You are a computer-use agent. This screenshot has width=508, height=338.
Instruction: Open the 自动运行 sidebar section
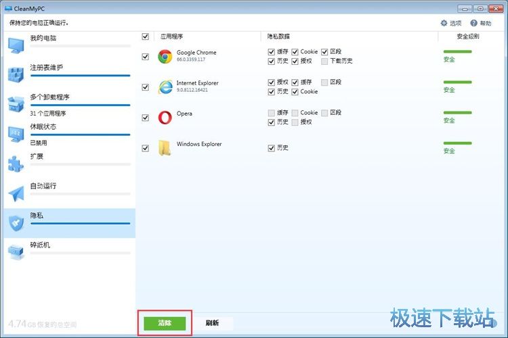[x=70, y=193]
